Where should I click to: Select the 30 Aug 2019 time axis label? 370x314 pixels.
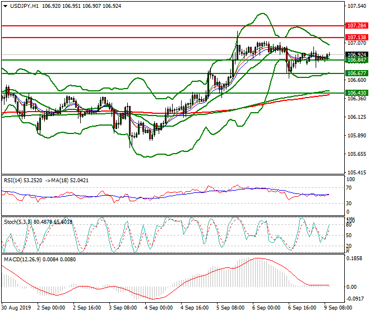click(16, 308)
